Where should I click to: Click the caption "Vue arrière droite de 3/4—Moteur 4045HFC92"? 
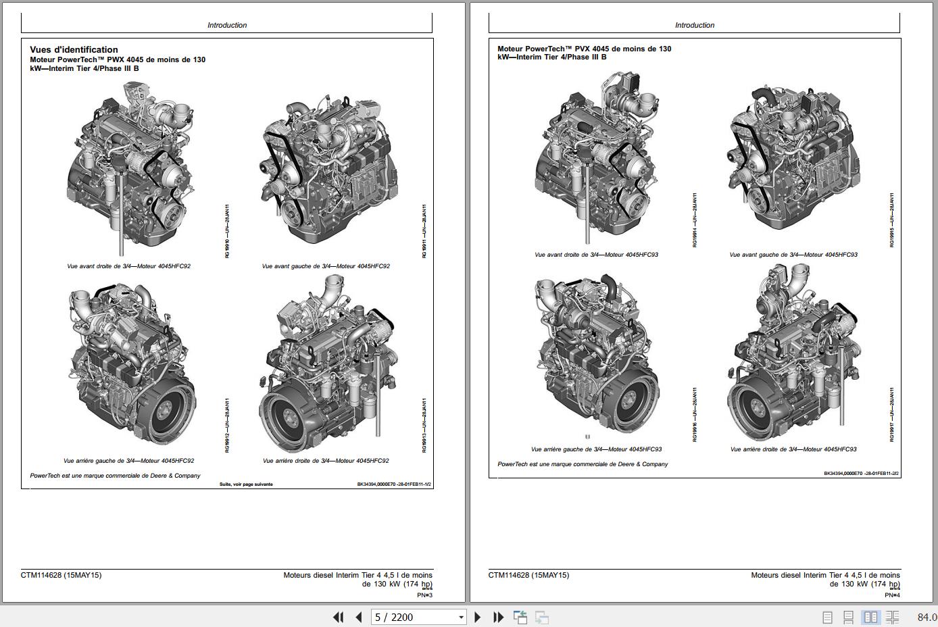(326, 461)
